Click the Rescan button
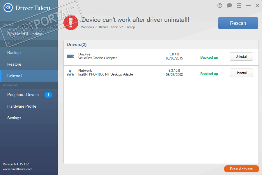262x175 pixels. tap(238, 23)
